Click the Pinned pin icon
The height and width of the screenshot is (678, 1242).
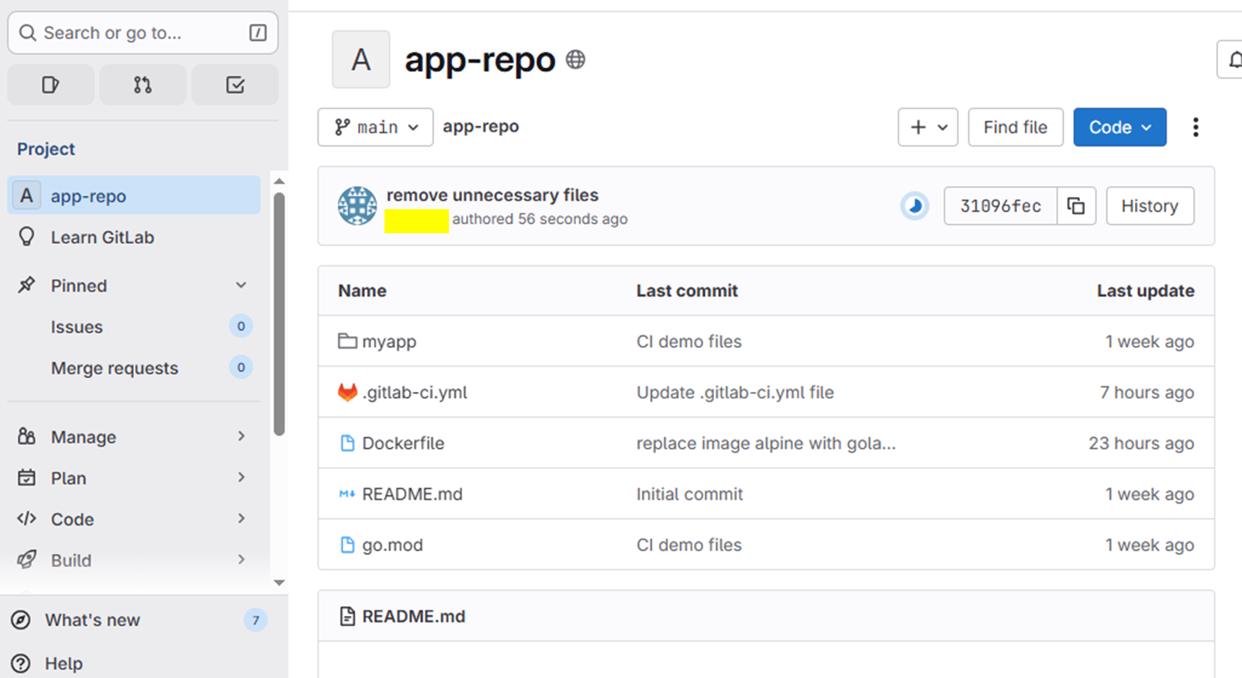click(26, 285)
